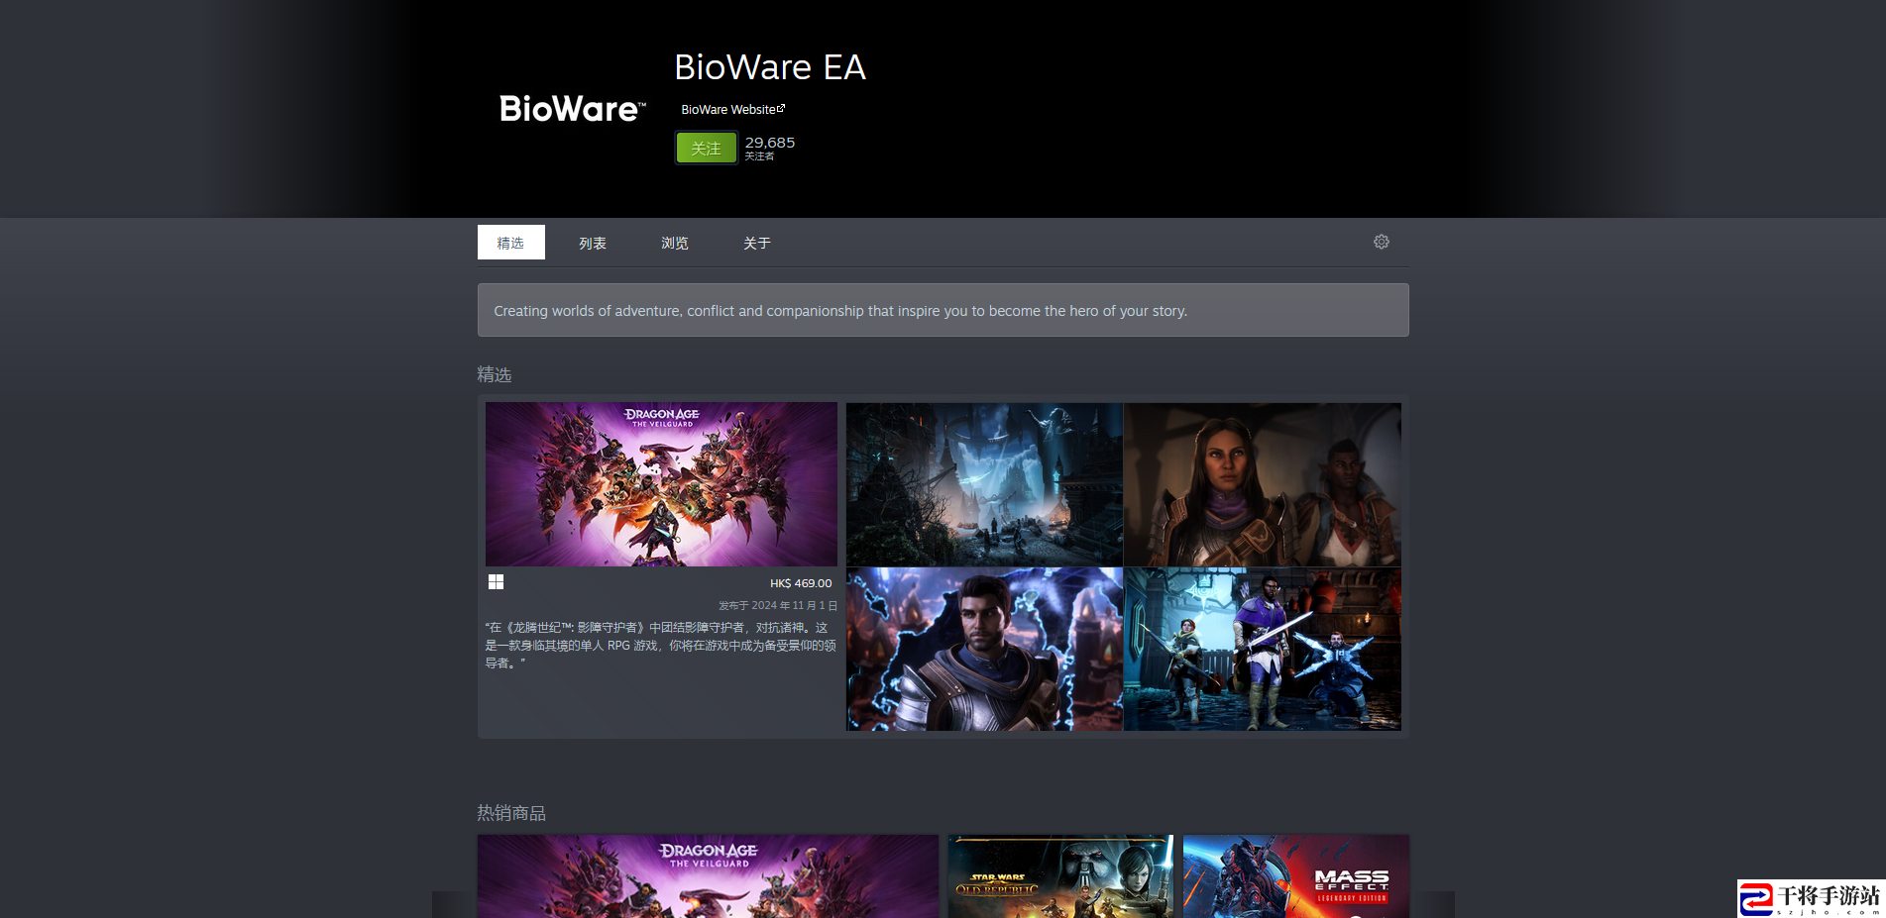Image resolution: width=1886 pixels, height=918 pixels.
Task: Select the 精选 tab
Action: tap(510, 243)
